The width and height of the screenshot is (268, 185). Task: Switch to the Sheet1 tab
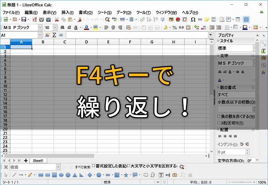coord(38,161)
